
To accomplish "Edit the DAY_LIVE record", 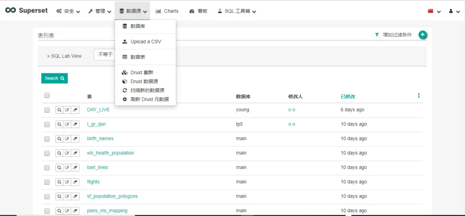I will click(67, 110).
